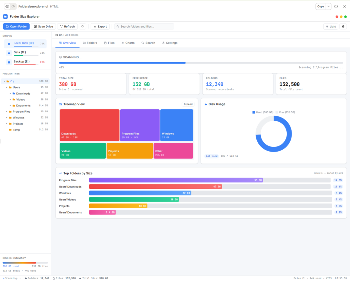The height and width of the screenshot is (281, 350).
Task: Toggle Light theme mode
Action: click(330, 26)
